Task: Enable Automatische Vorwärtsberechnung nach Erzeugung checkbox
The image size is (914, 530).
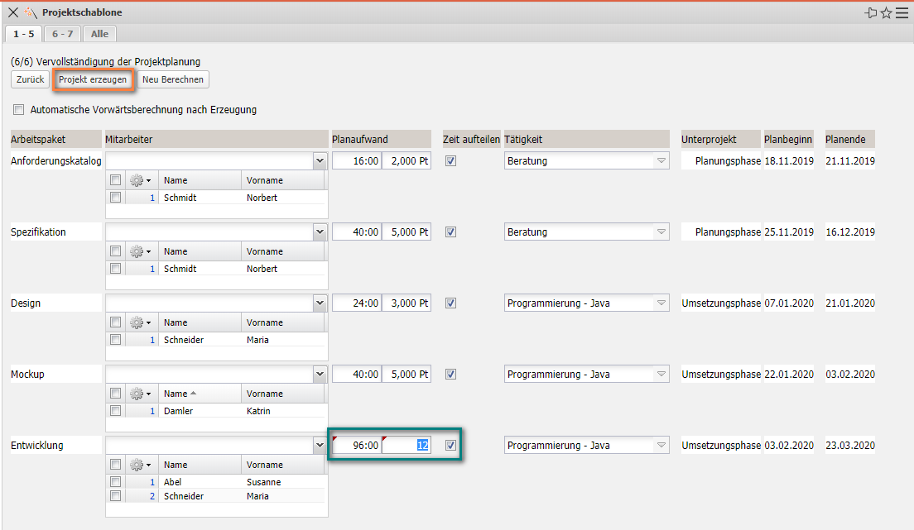Action: [19, 109]
